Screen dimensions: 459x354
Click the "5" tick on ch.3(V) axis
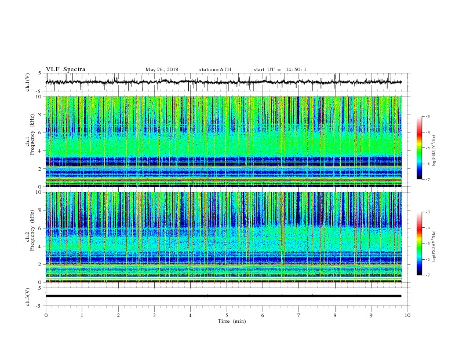(x=41, y=288)
